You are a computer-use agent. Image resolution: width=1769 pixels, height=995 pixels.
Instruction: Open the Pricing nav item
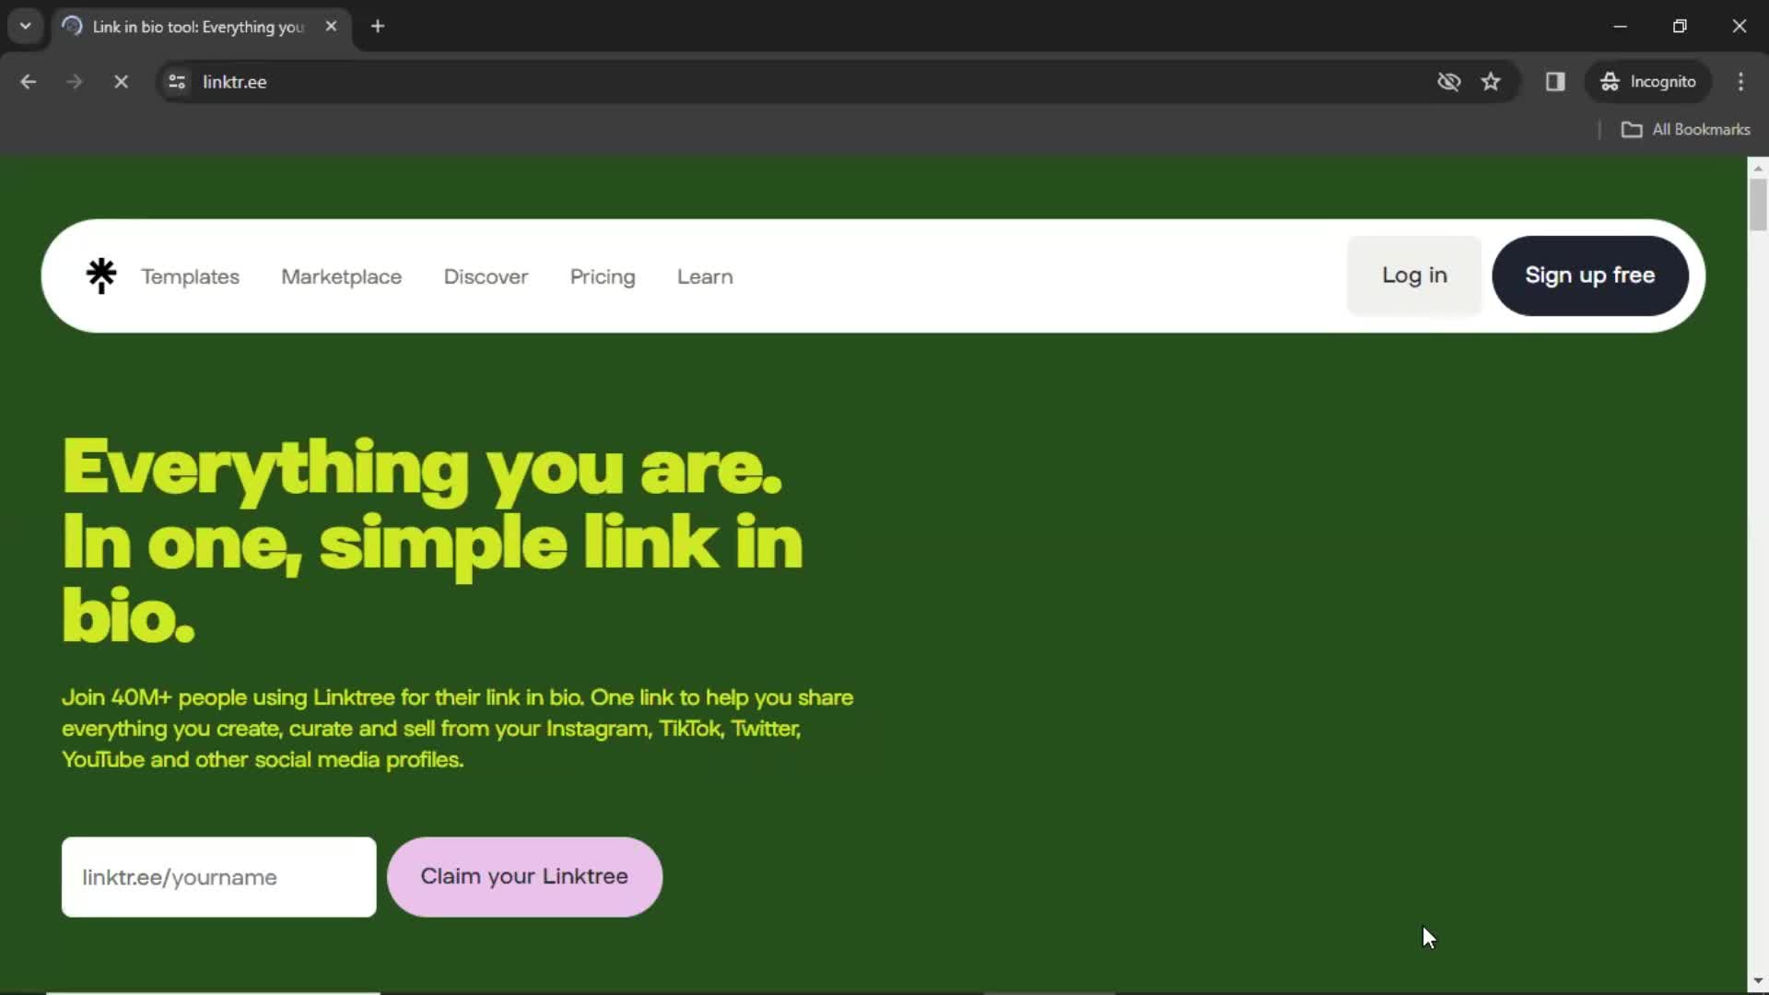(x=603, y=276)
